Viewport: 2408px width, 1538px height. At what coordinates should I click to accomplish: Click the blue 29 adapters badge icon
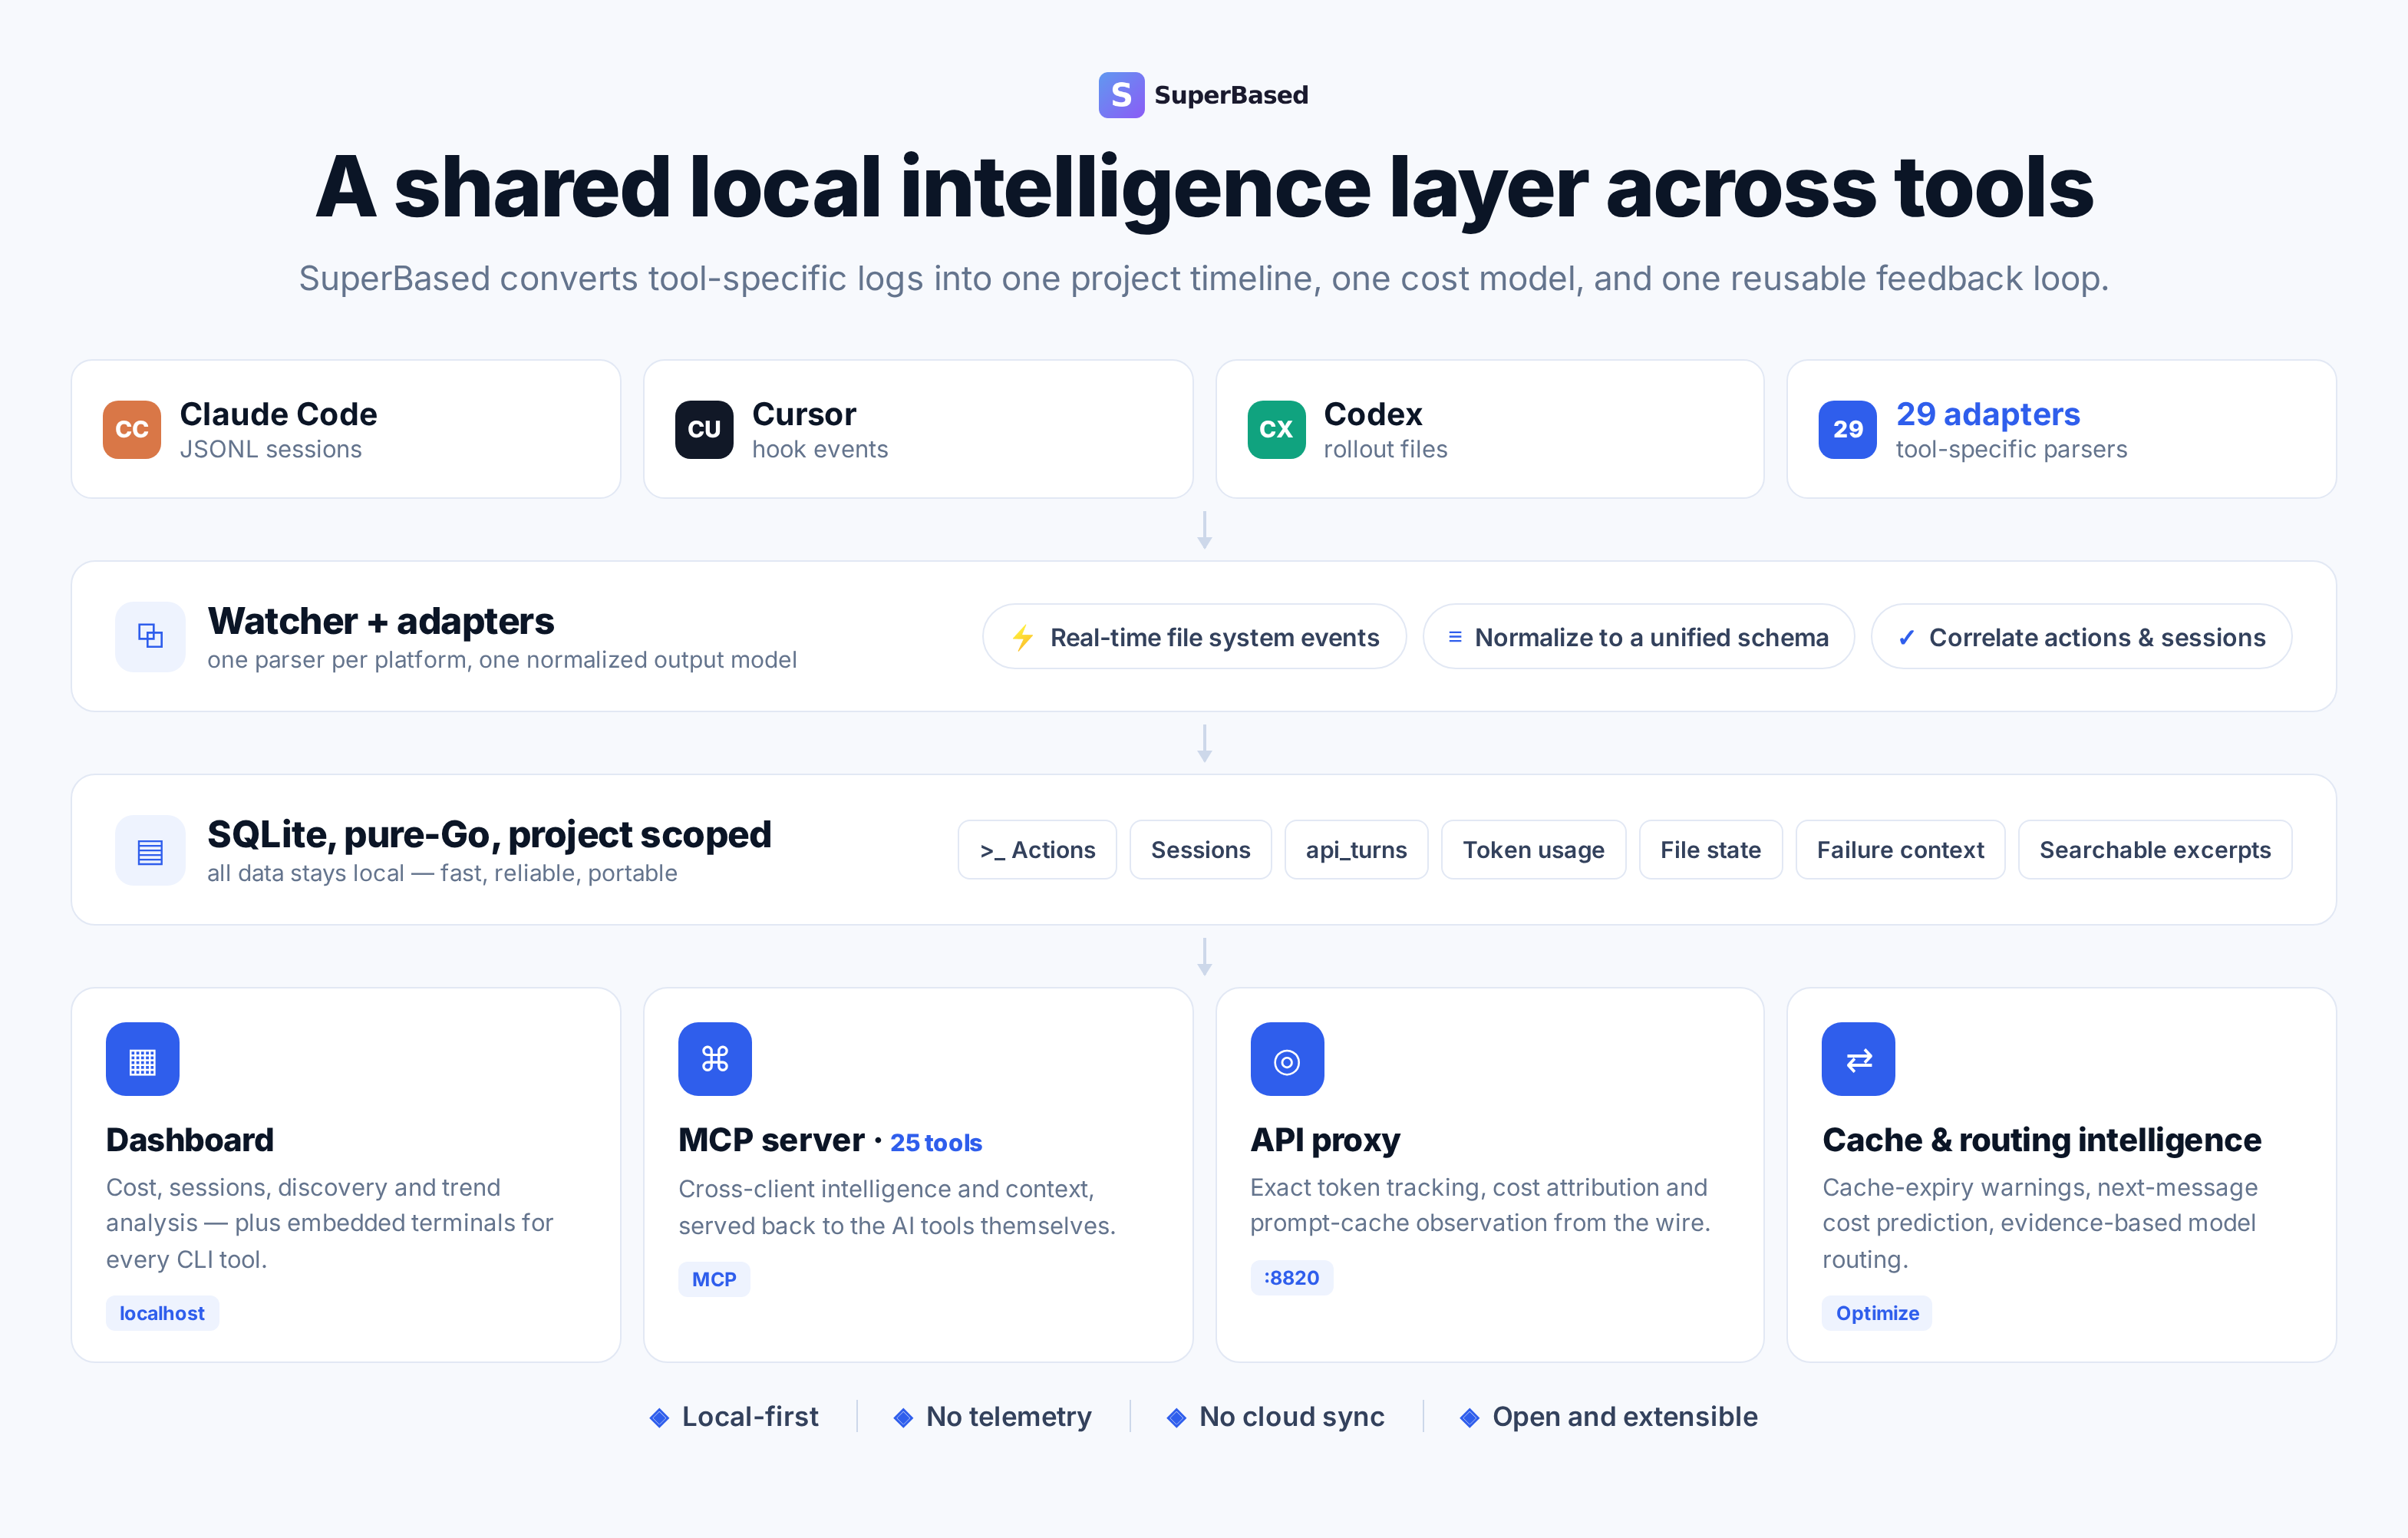pyautogui.click(x=1847, y=429)
